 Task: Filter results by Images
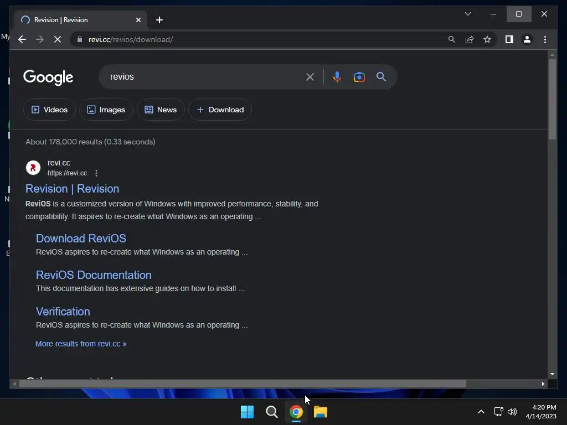[x=106, y=110]
